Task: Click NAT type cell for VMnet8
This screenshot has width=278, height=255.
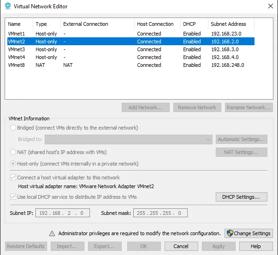Action: click(40, 65)
